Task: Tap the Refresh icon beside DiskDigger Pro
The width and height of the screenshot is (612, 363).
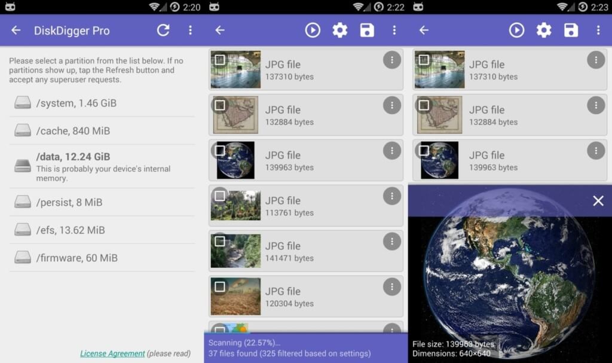Action: click(x=163, y=30)
